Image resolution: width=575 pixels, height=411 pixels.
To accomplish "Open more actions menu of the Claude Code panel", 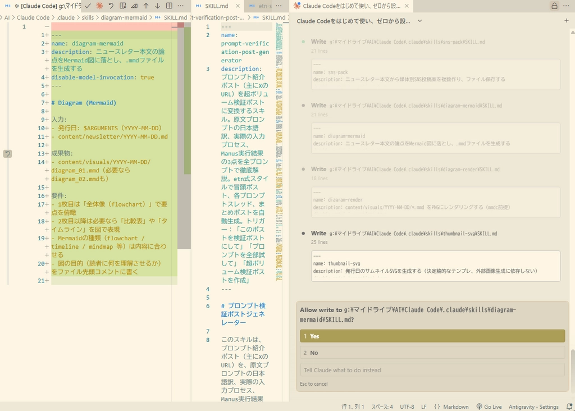I will coord(566,6).
